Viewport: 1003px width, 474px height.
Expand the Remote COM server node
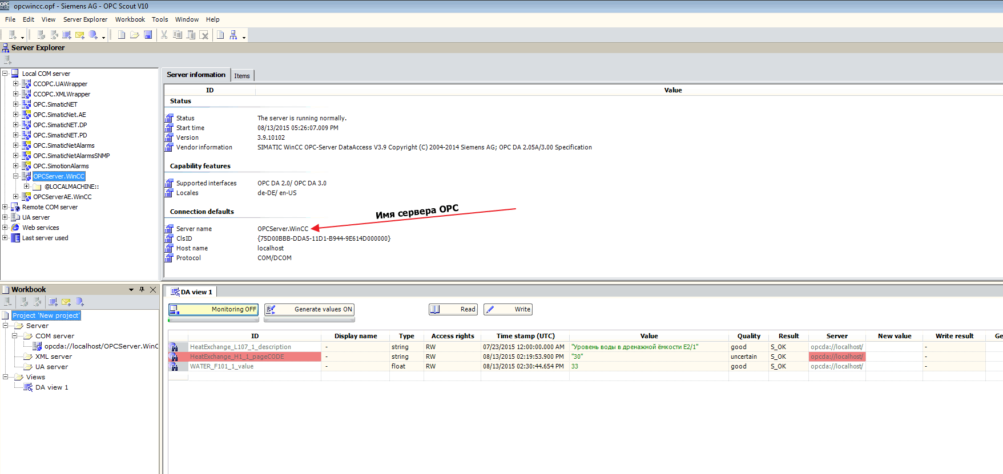[5, 207]
